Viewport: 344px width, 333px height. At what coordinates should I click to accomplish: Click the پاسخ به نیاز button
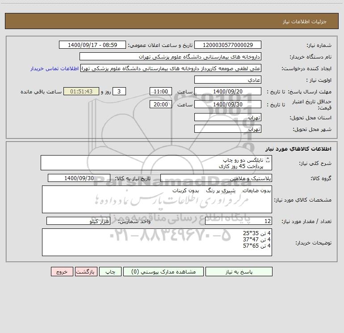point(239,272)
